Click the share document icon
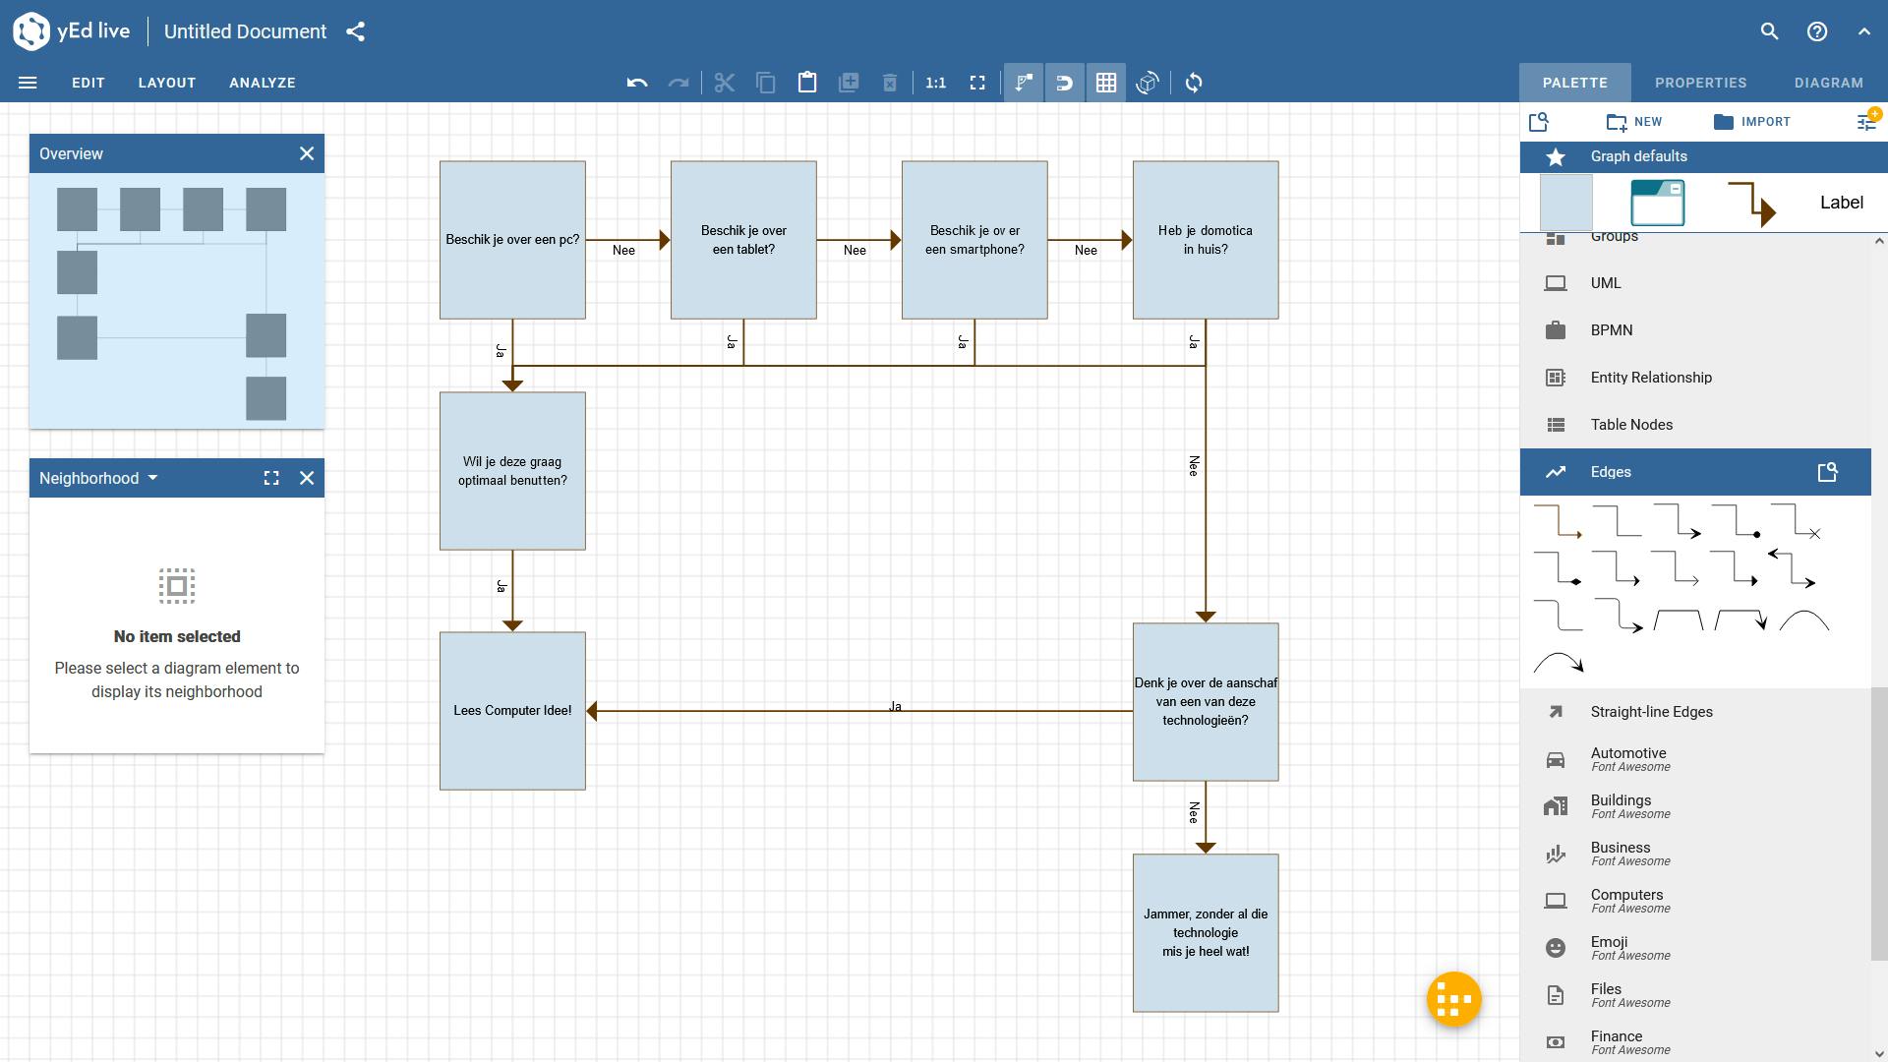Viewport: 1888px width, 1062px height. (x=356, y=31)
